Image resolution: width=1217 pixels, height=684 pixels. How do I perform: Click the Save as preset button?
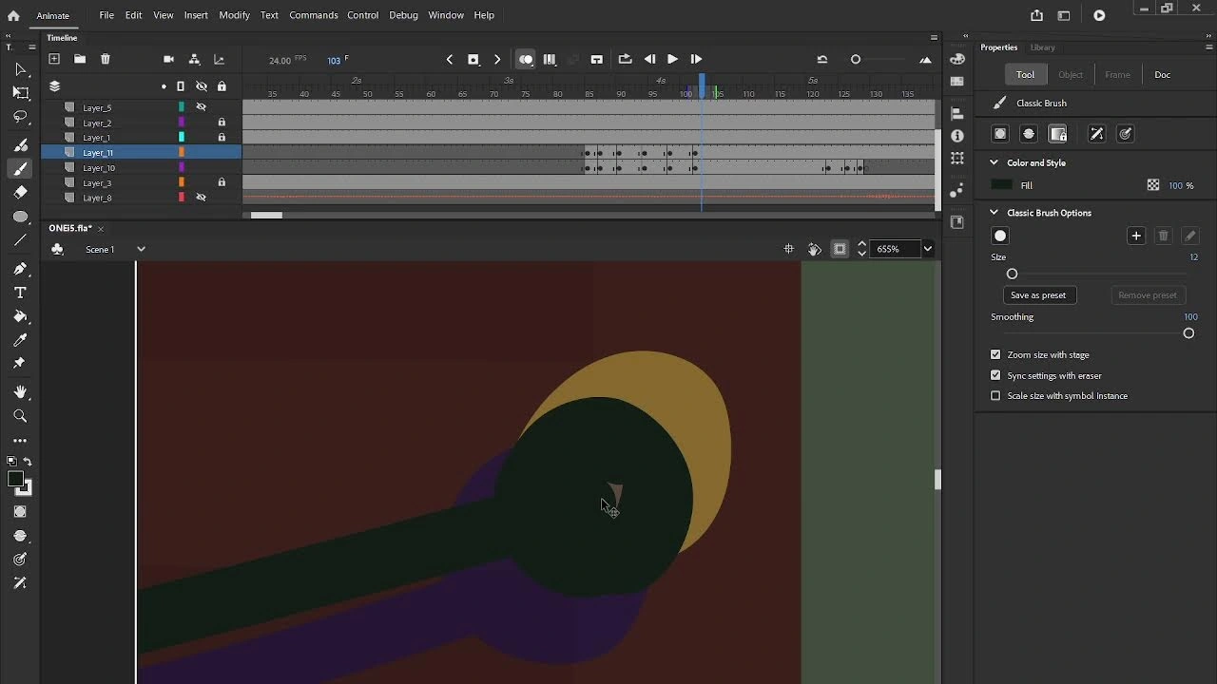point(1037,295)
